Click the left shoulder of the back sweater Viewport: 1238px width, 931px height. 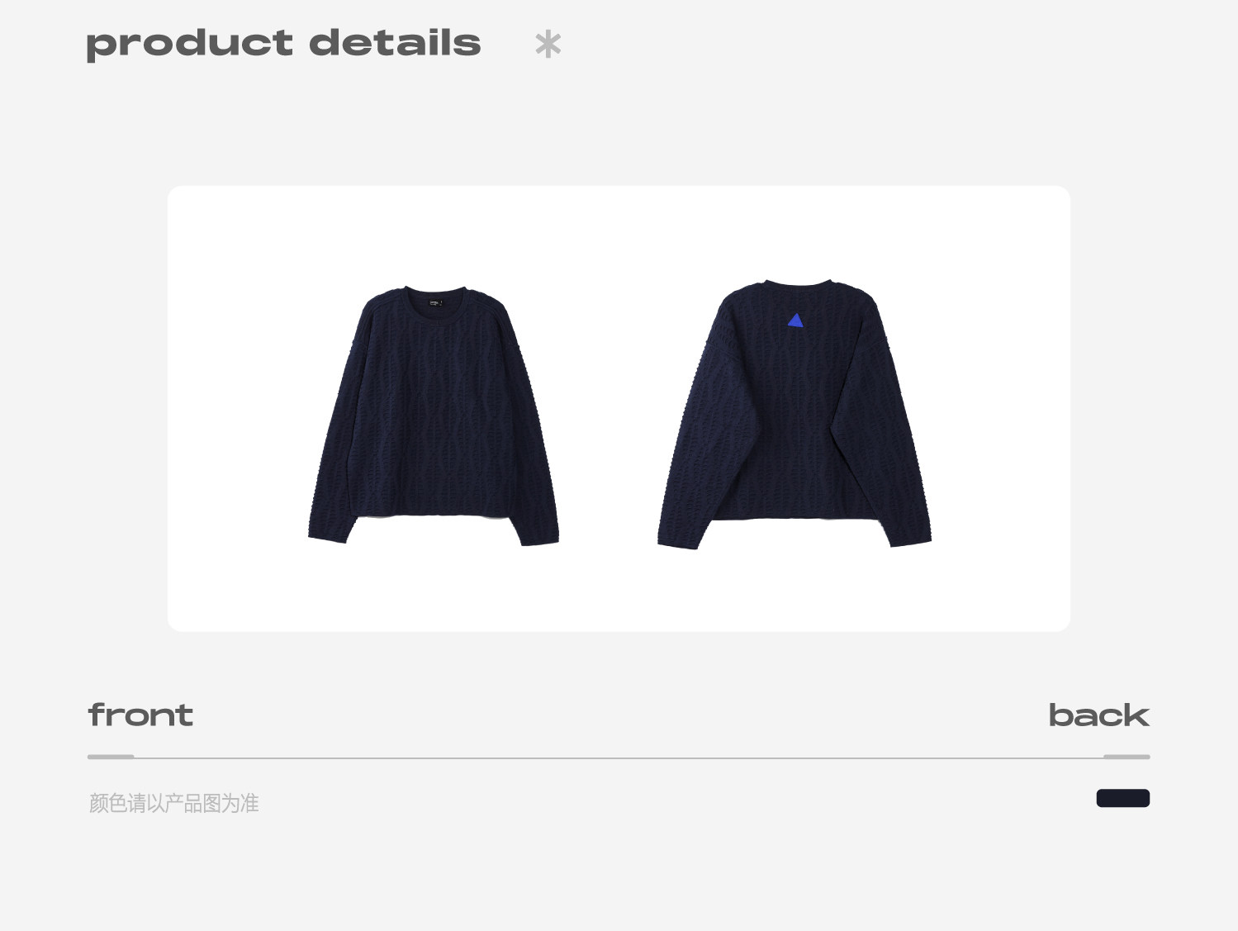(x=739, y=299)
